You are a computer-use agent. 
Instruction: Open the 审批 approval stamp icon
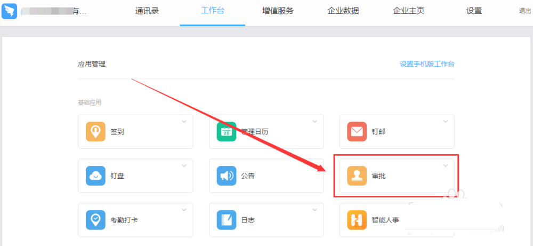[x=357, y=176]
